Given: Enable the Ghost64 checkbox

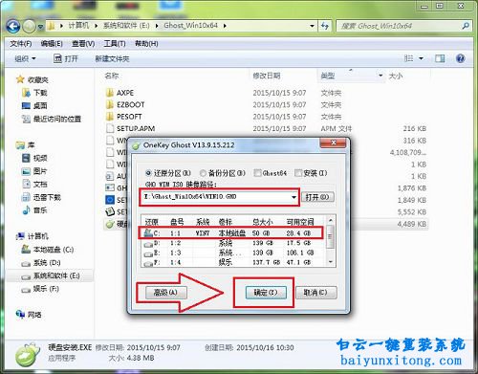Looking at the screenshot, I should point(257,173).
